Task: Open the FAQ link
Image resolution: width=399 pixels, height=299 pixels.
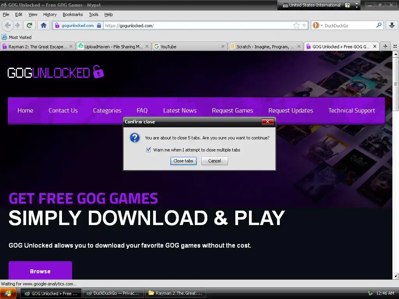Action: pos(142,110)
